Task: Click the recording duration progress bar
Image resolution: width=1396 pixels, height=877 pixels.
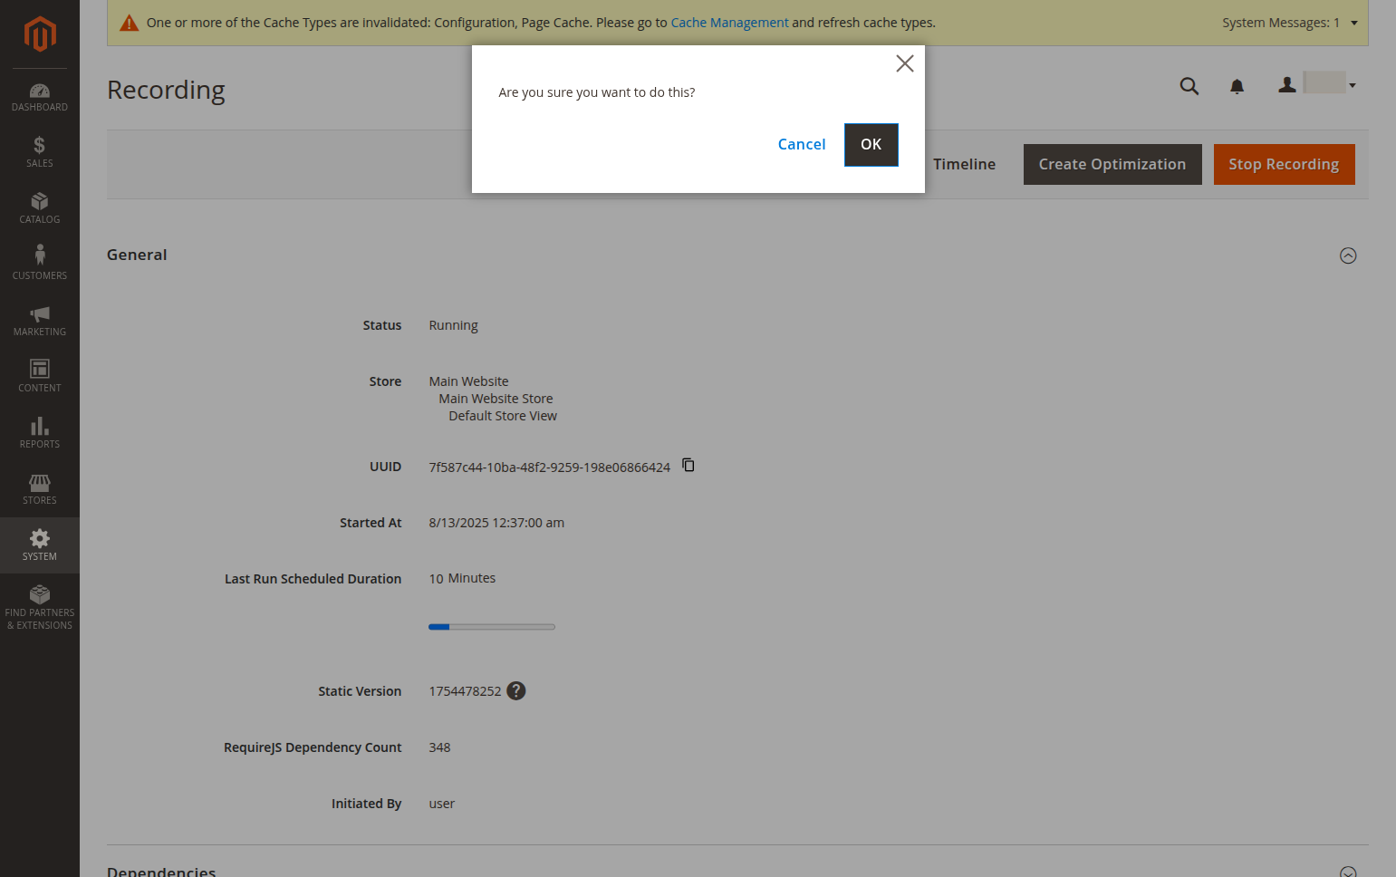Action: tap(492, 627)
